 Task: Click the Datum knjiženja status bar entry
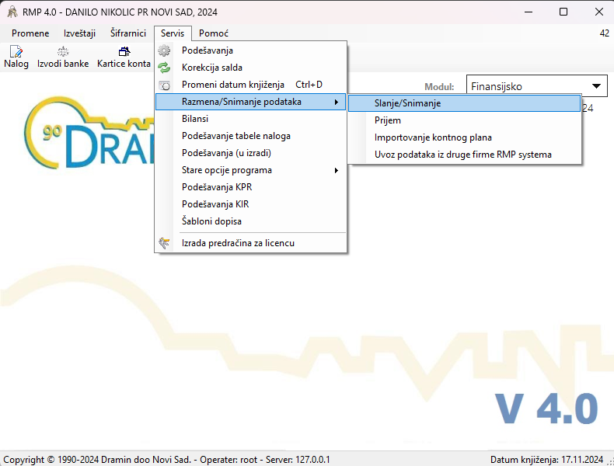(x=546, y=459)
